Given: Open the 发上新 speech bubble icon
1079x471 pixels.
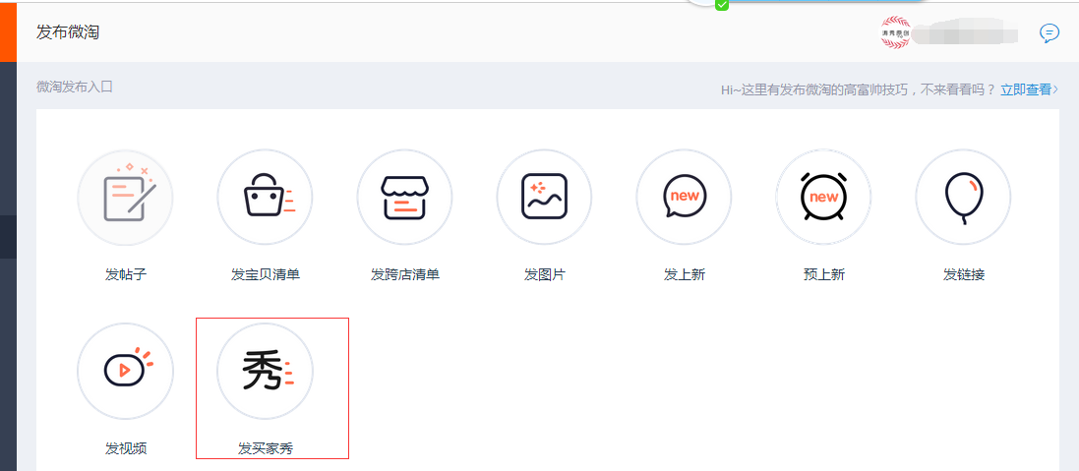Looking at the screenshot, I should (684, 198).
